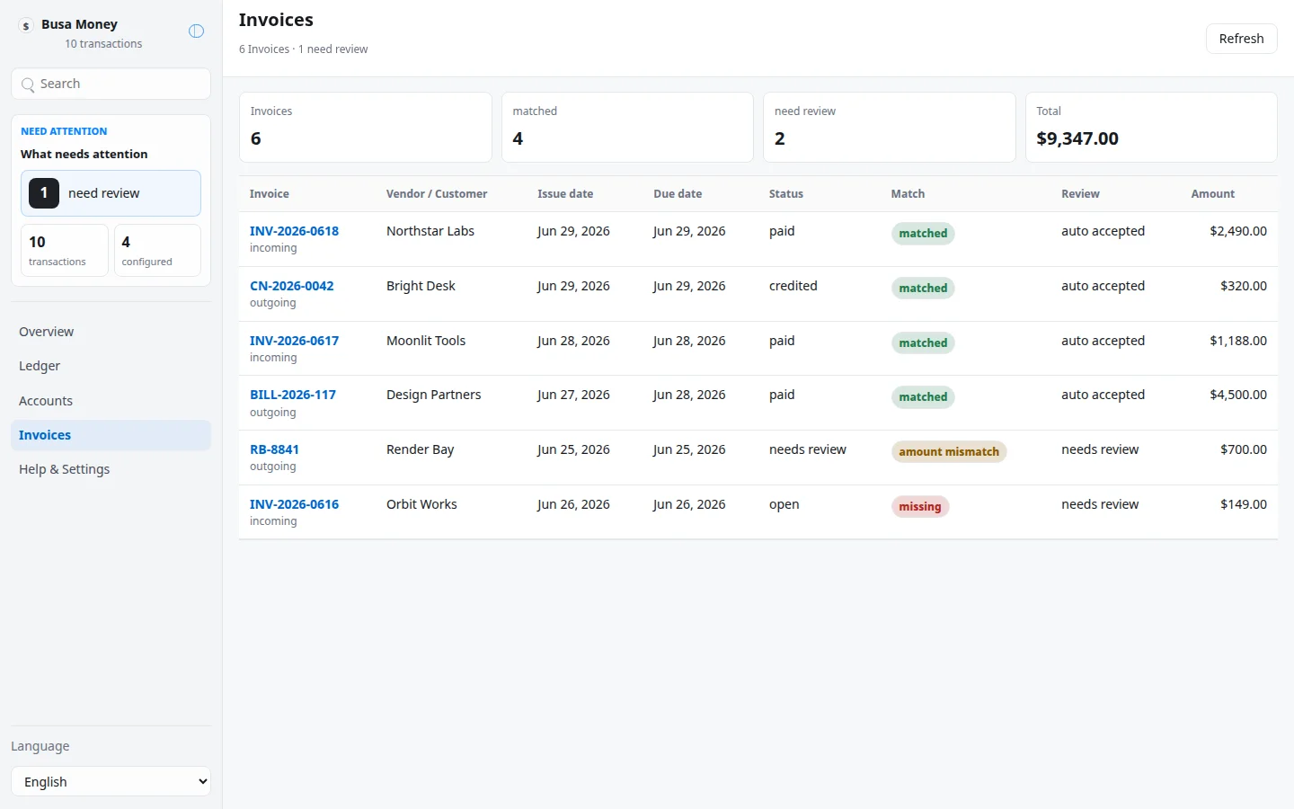
Task: Click '6 Invoices · 1 need review' subtitle
Action: [x=304, y=49]
